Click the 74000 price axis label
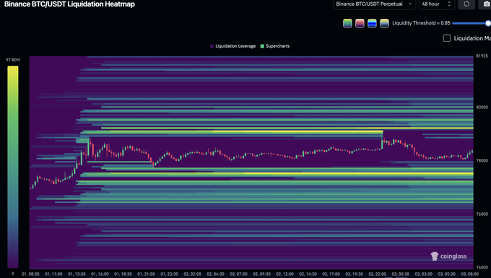Screen dimensions: 491x278 [482, 267]
